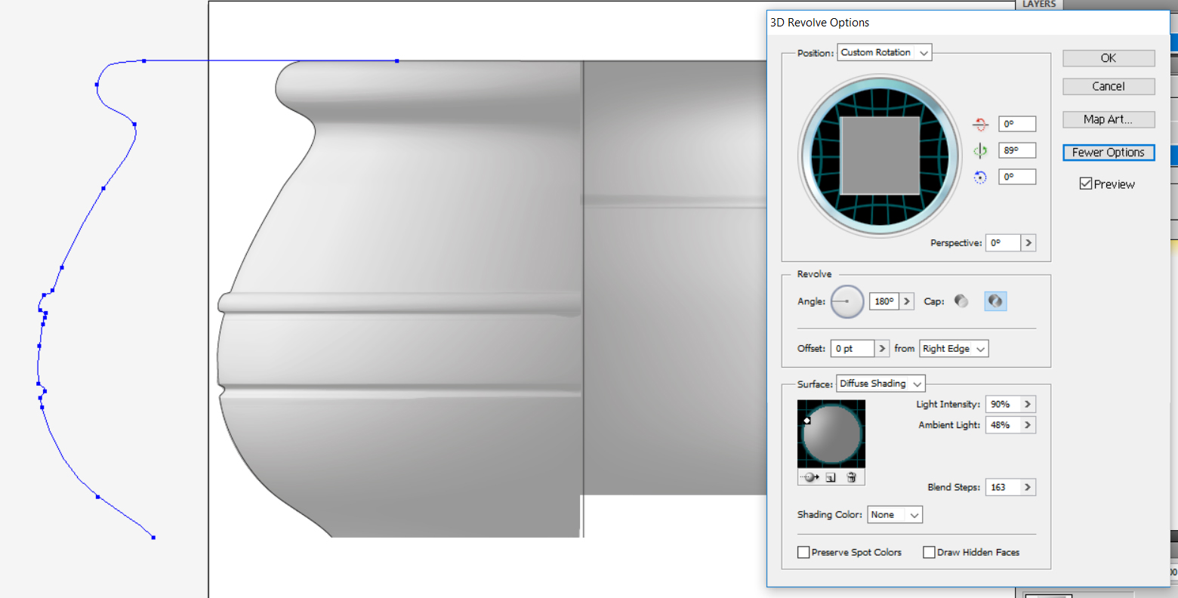Enable Preserve Spot Colors
The height and width of the screenshot is (598, 1178).
tap(803, 553)
